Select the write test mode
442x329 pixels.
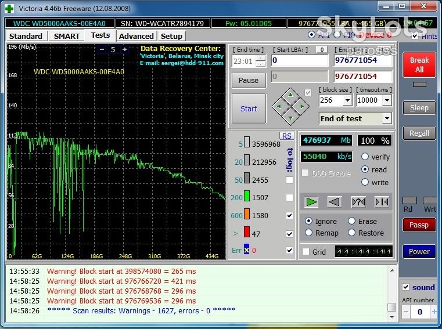365,182
